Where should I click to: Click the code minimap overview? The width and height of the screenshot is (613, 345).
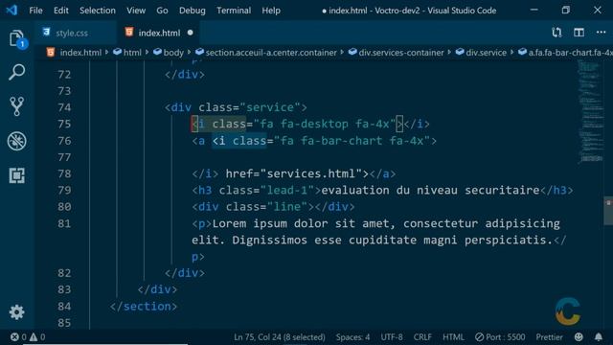590,111
